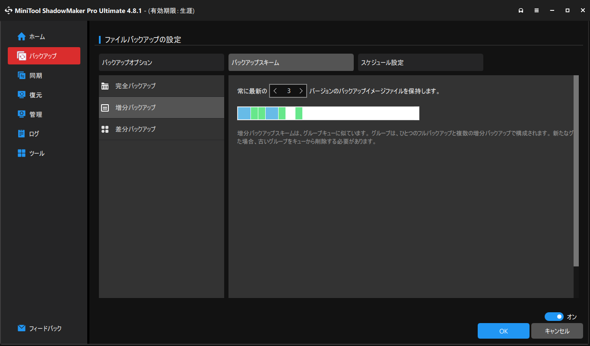Screen dimensions: 590x346
Task: Click the first blue block in scheme bar
Action: [244, 113]
